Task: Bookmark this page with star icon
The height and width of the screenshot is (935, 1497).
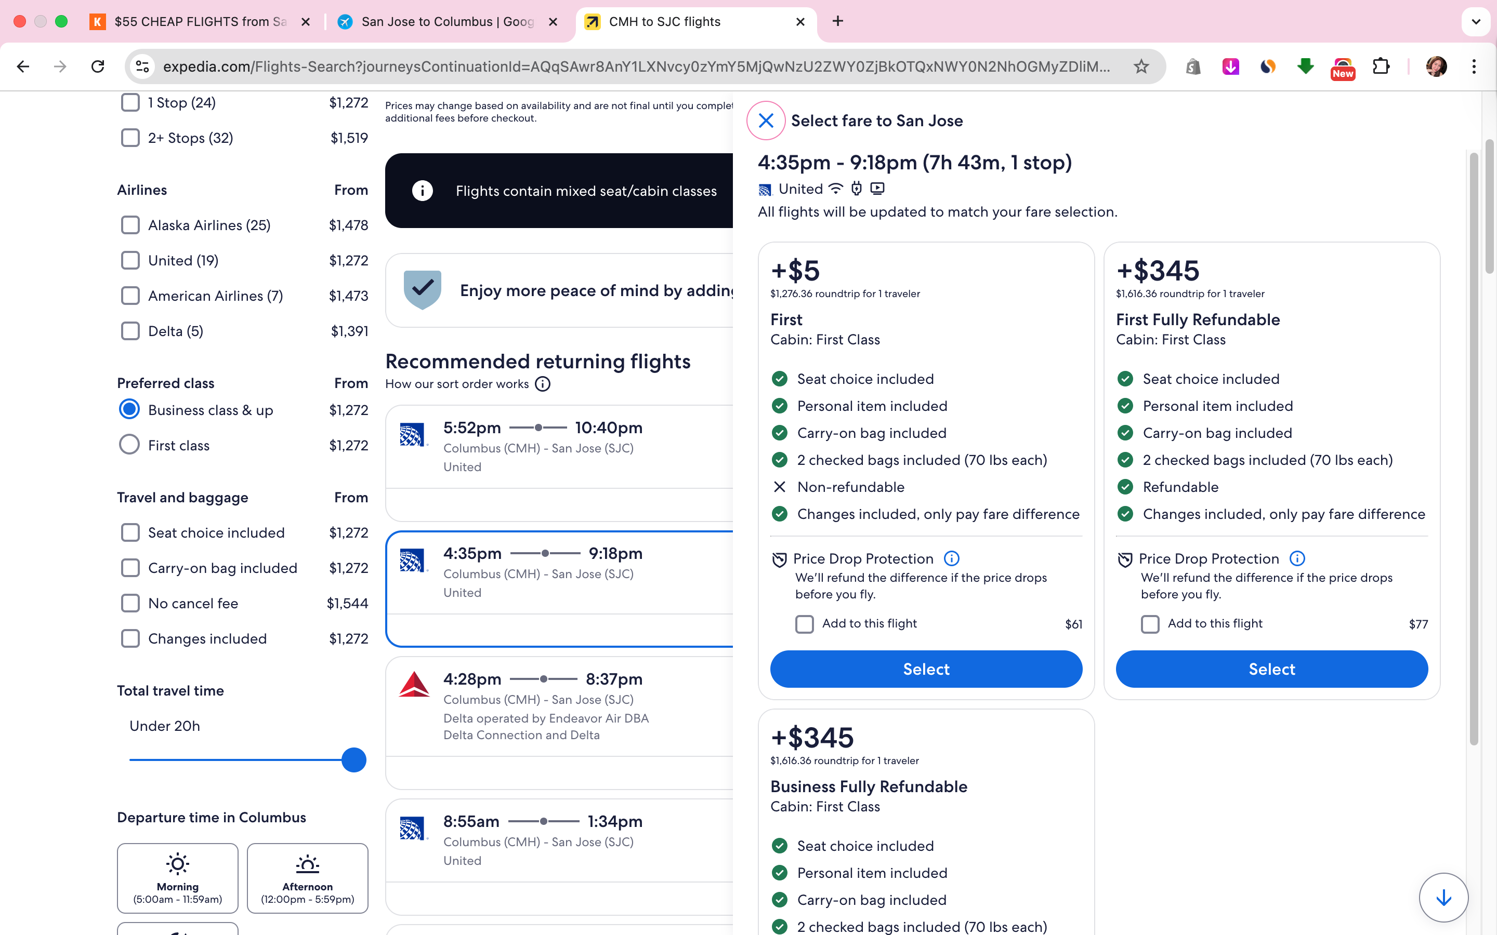Action: point(1141,66)
